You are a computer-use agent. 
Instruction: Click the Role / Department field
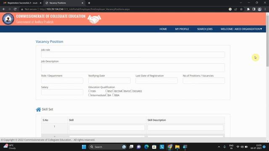[62, 81]
